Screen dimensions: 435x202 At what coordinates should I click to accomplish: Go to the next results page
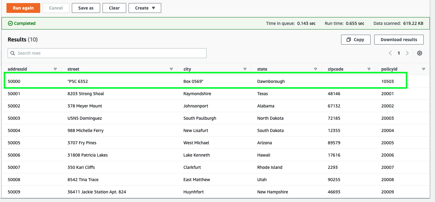click(407, 53)
